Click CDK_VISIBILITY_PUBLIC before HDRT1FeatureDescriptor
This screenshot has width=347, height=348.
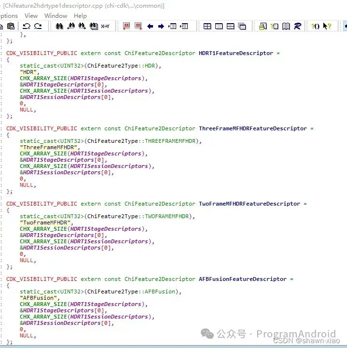[42, 53]
